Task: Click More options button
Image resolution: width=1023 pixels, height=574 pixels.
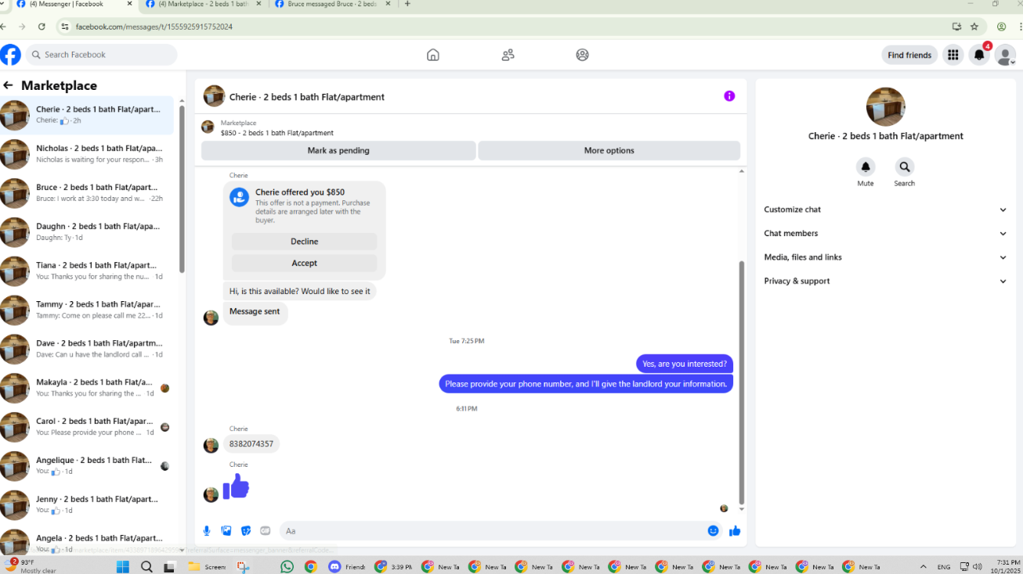Action: click(609, 150)
